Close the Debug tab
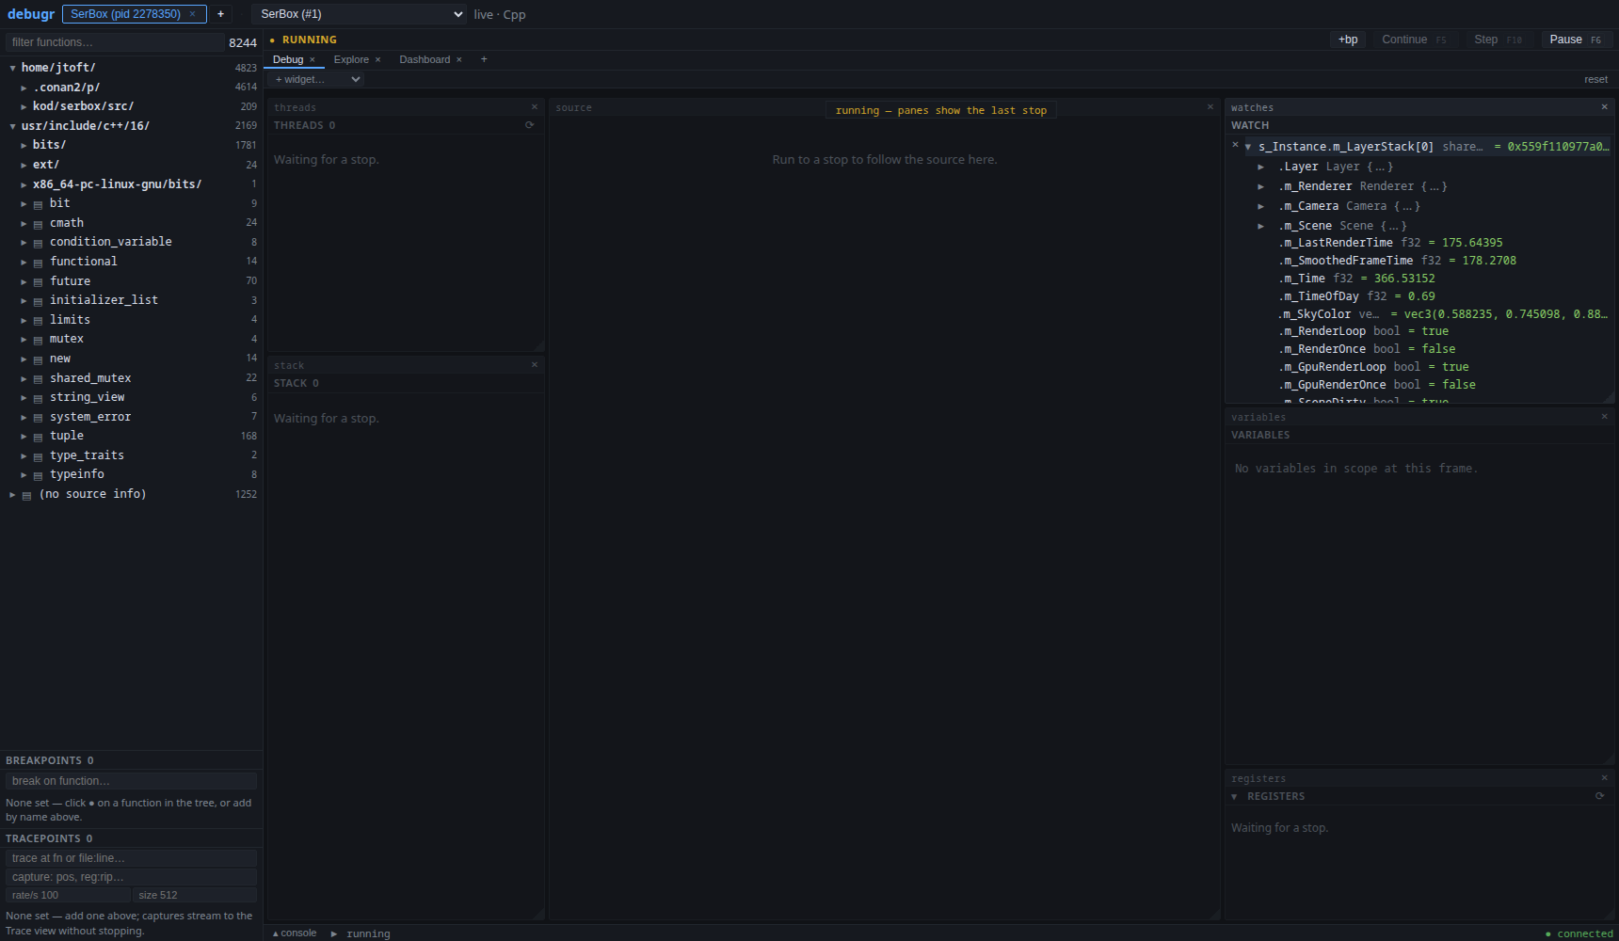 tap(313, 60)
